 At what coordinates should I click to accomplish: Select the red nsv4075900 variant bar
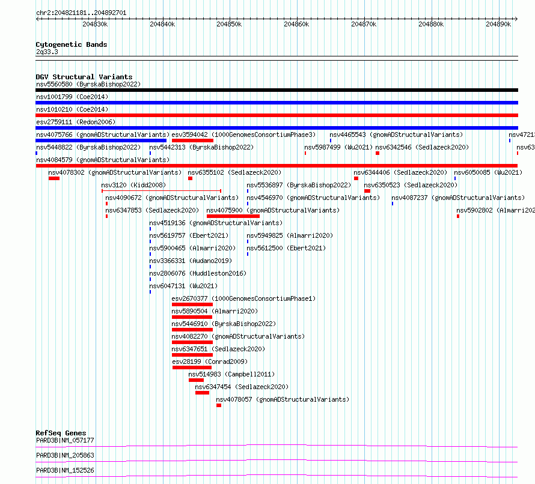tap(233, 216)
